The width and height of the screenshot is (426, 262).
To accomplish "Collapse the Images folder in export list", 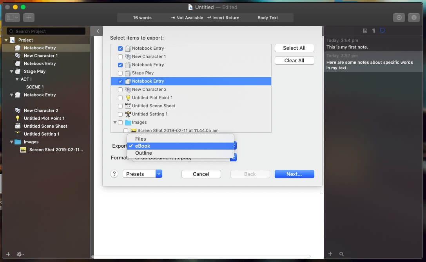I will click(x=115, y=123).
